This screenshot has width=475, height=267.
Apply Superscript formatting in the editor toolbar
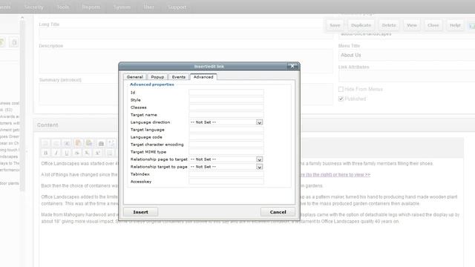point(98,153)
